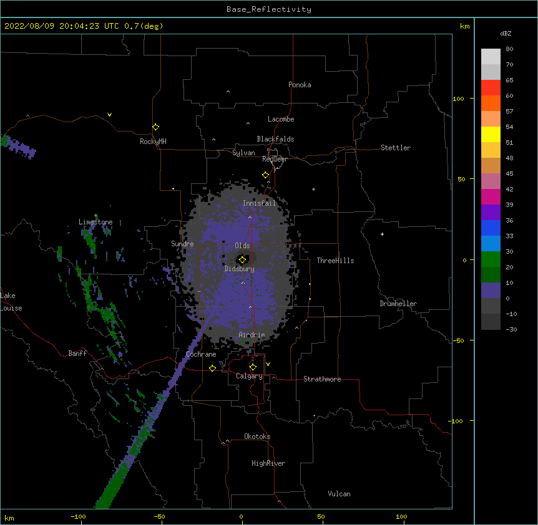Click the RedDeer city label

pyautogui.click(x=275, y=159)
